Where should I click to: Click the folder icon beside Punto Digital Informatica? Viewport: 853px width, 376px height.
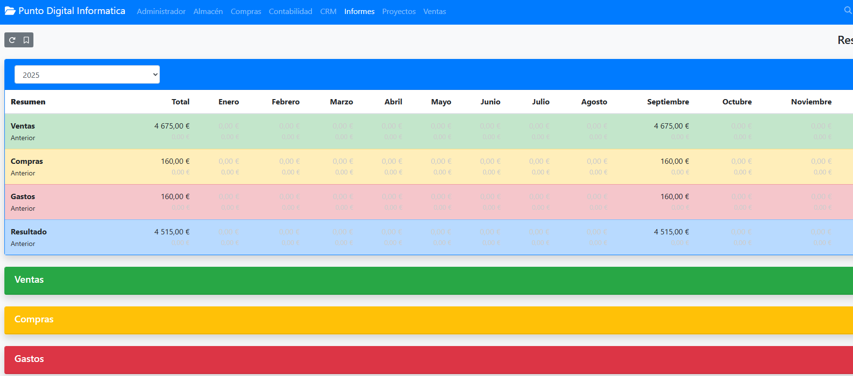tap(10, 11)
